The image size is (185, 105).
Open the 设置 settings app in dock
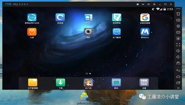(144, 82)
